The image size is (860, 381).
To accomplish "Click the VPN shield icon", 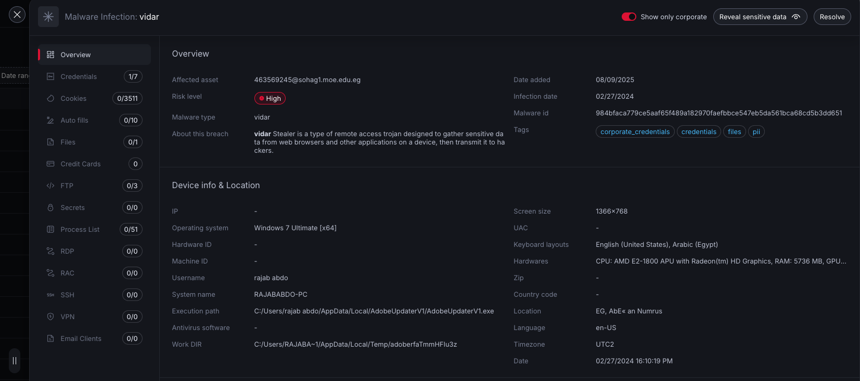I will [x=50, y=317].
